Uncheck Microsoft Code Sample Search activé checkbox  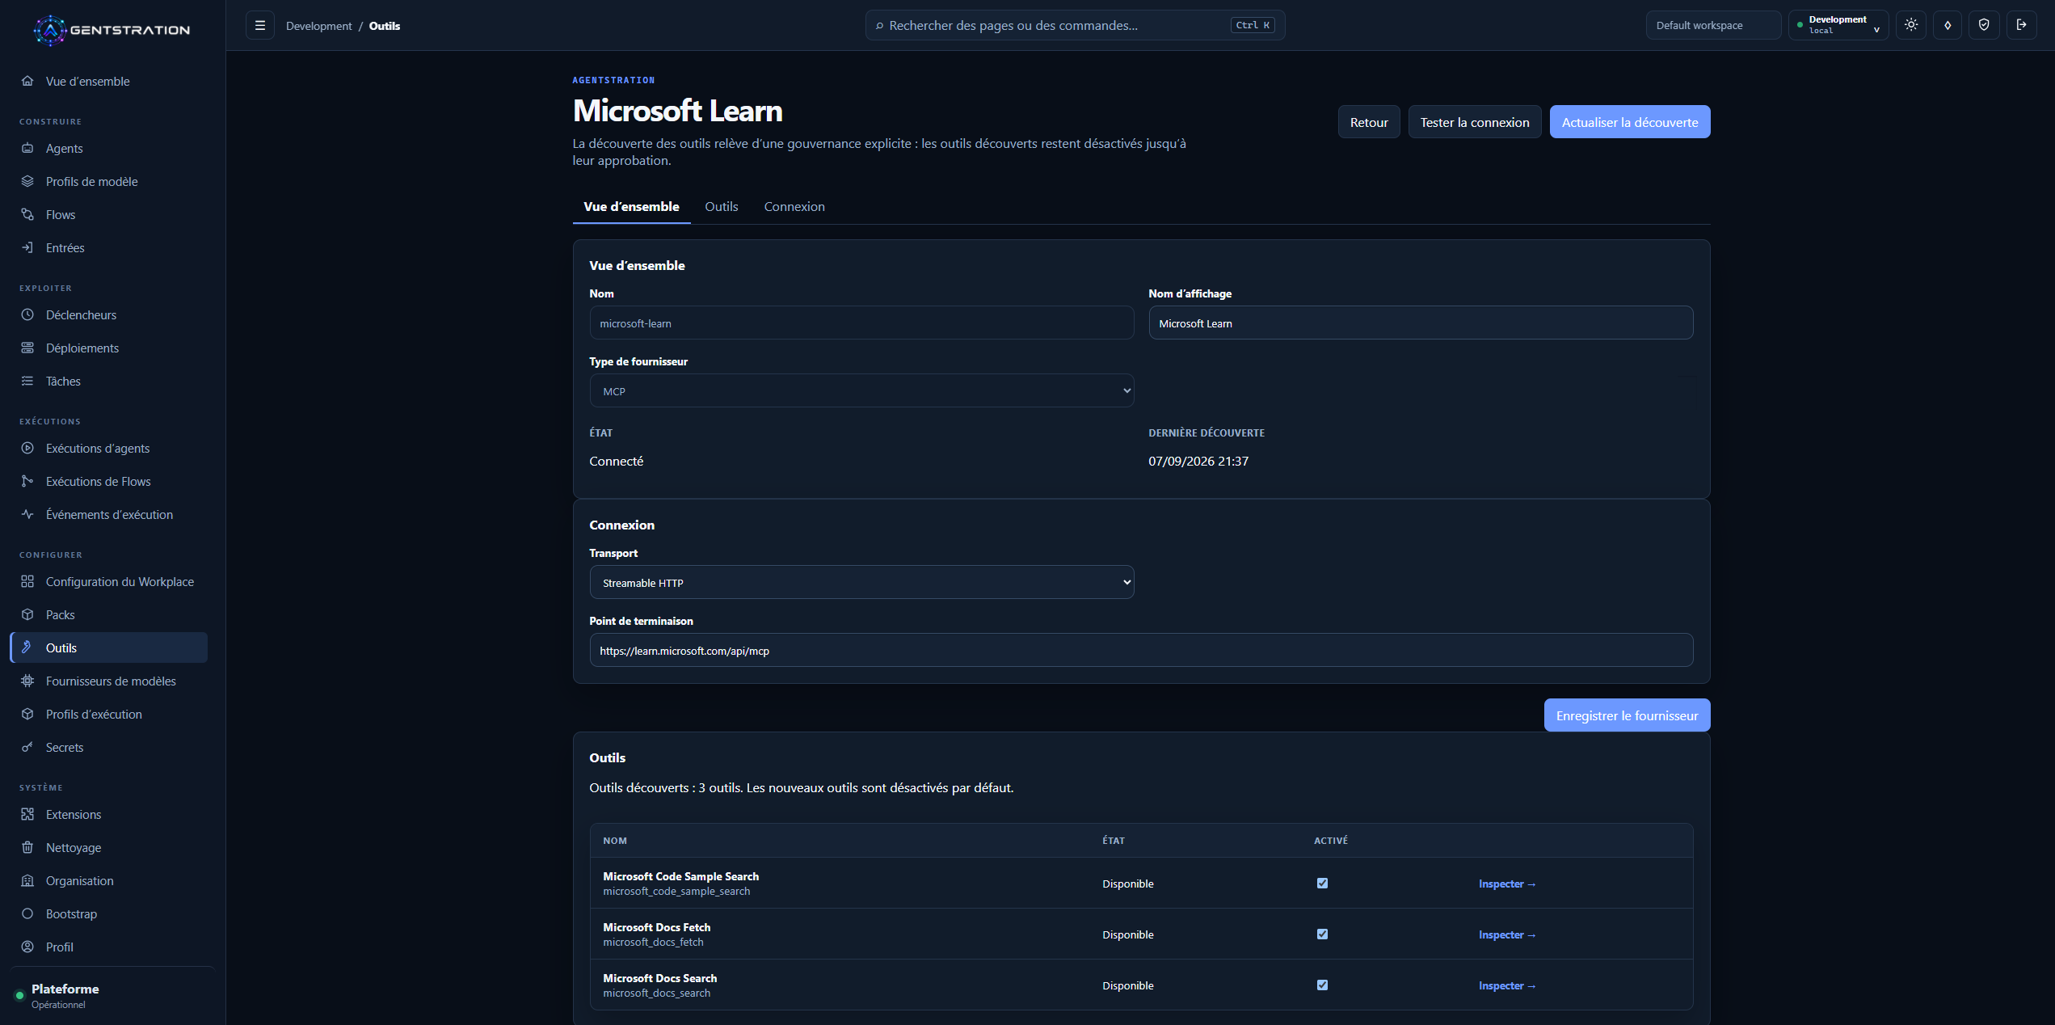click(1322, 883)
